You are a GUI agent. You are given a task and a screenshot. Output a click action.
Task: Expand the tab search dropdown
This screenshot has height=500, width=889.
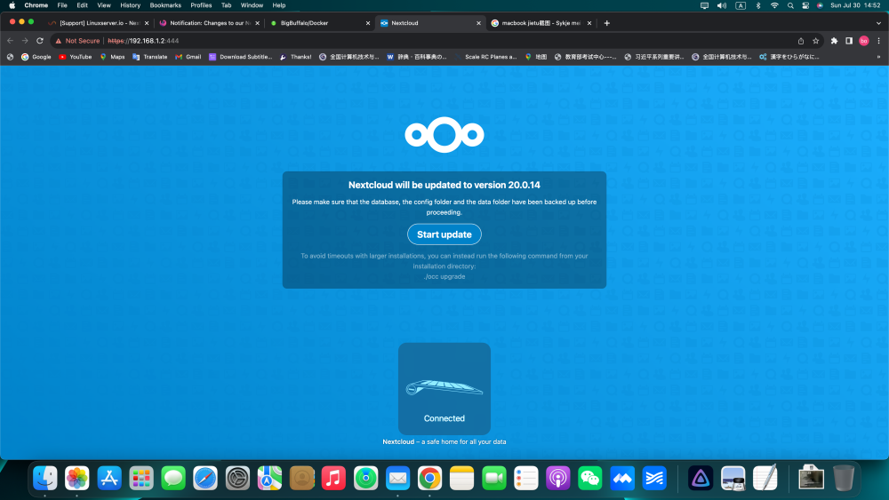pos(878,23)
